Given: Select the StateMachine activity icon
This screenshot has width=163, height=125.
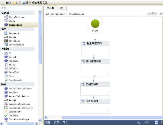Looking at the screenshot, I should click(x=6, y=17).
